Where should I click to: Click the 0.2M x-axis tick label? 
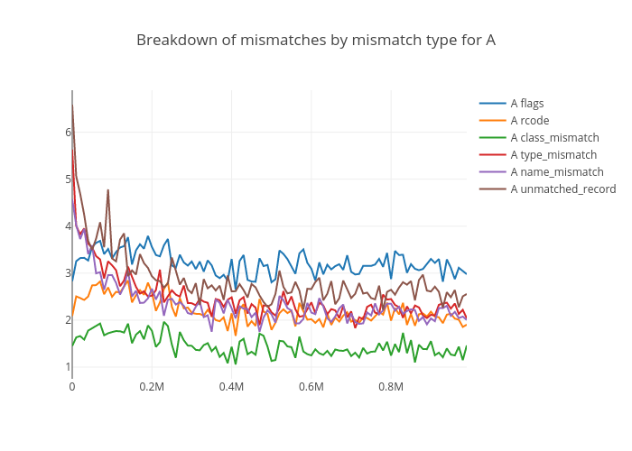152,387
